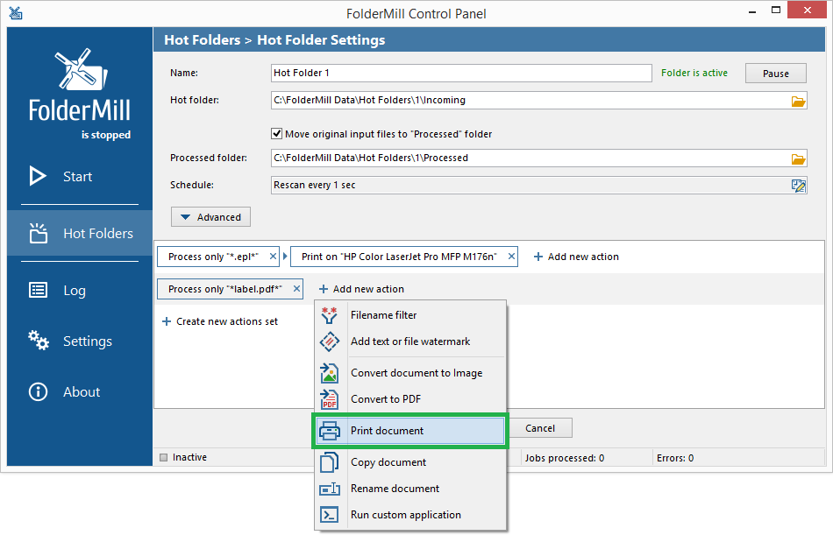
Task: Open schedule editor icon in Schedule field
Action: 798,186
